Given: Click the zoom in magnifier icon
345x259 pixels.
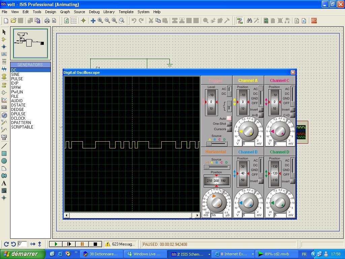Looking at the screenshot, I should click(x=100, y=21).
